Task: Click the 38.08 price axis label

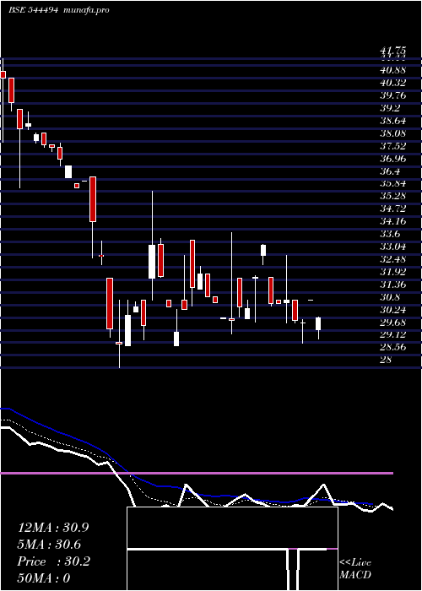Action: 393,133
